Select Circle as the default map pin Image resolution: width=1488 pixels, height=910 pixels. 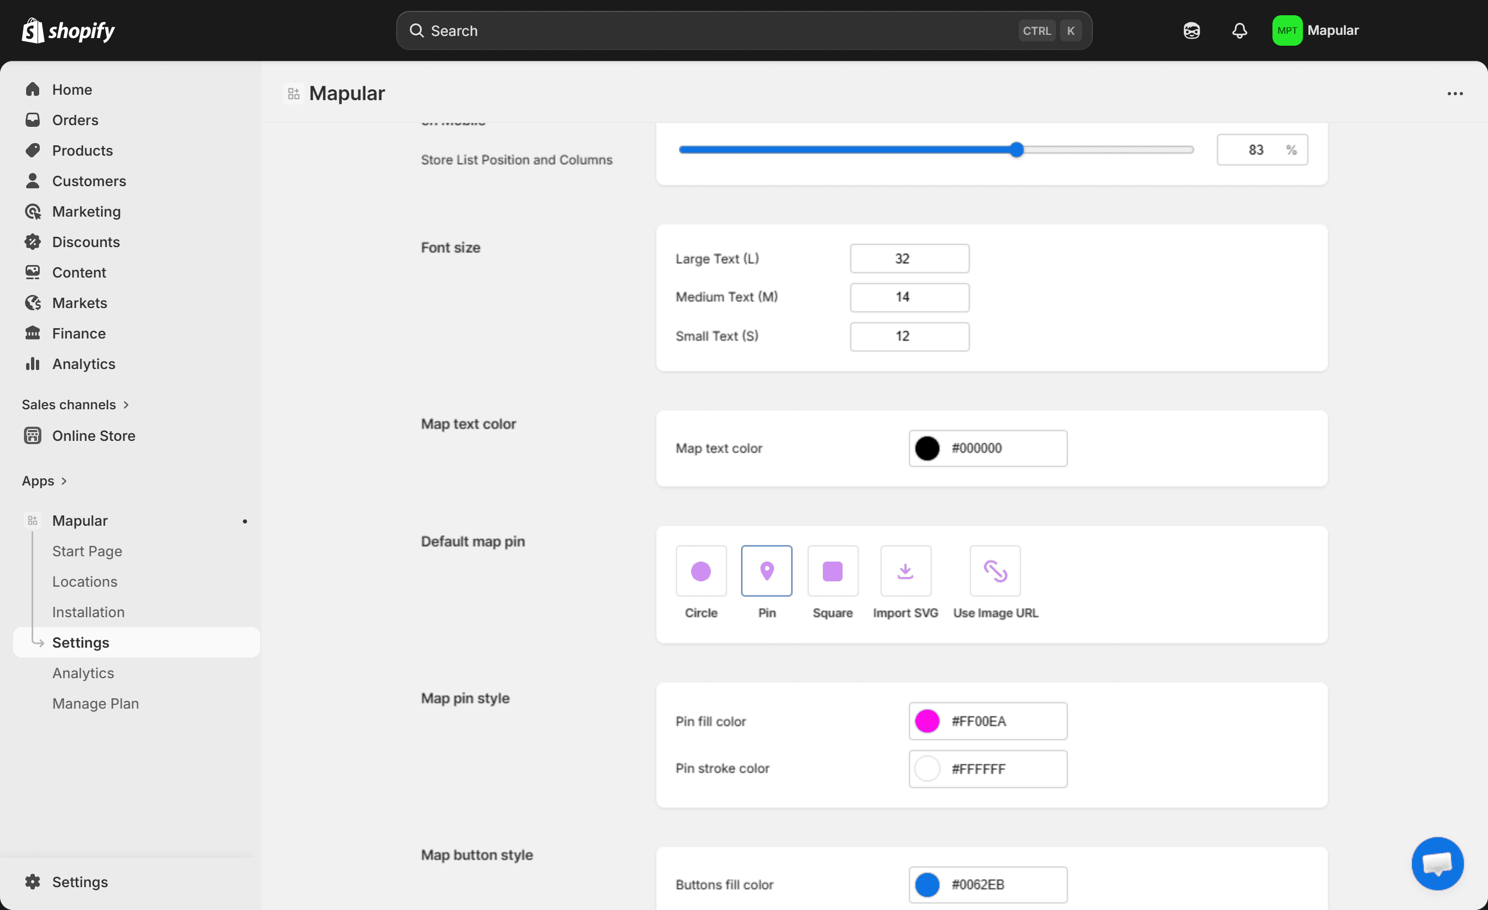coord(700,570)
